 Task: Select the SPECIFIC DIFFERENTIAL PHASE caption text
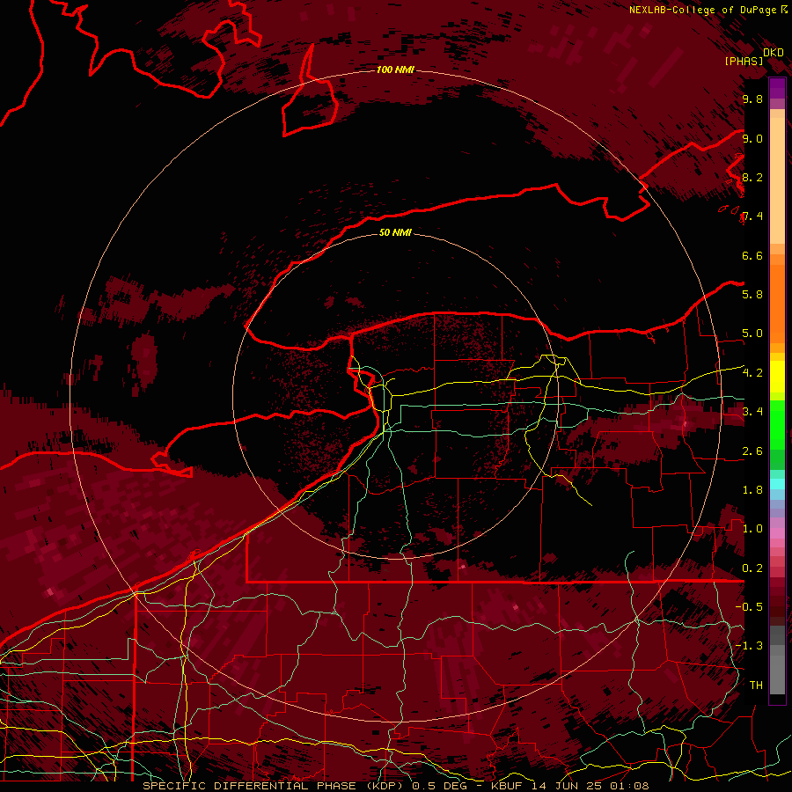251,786
